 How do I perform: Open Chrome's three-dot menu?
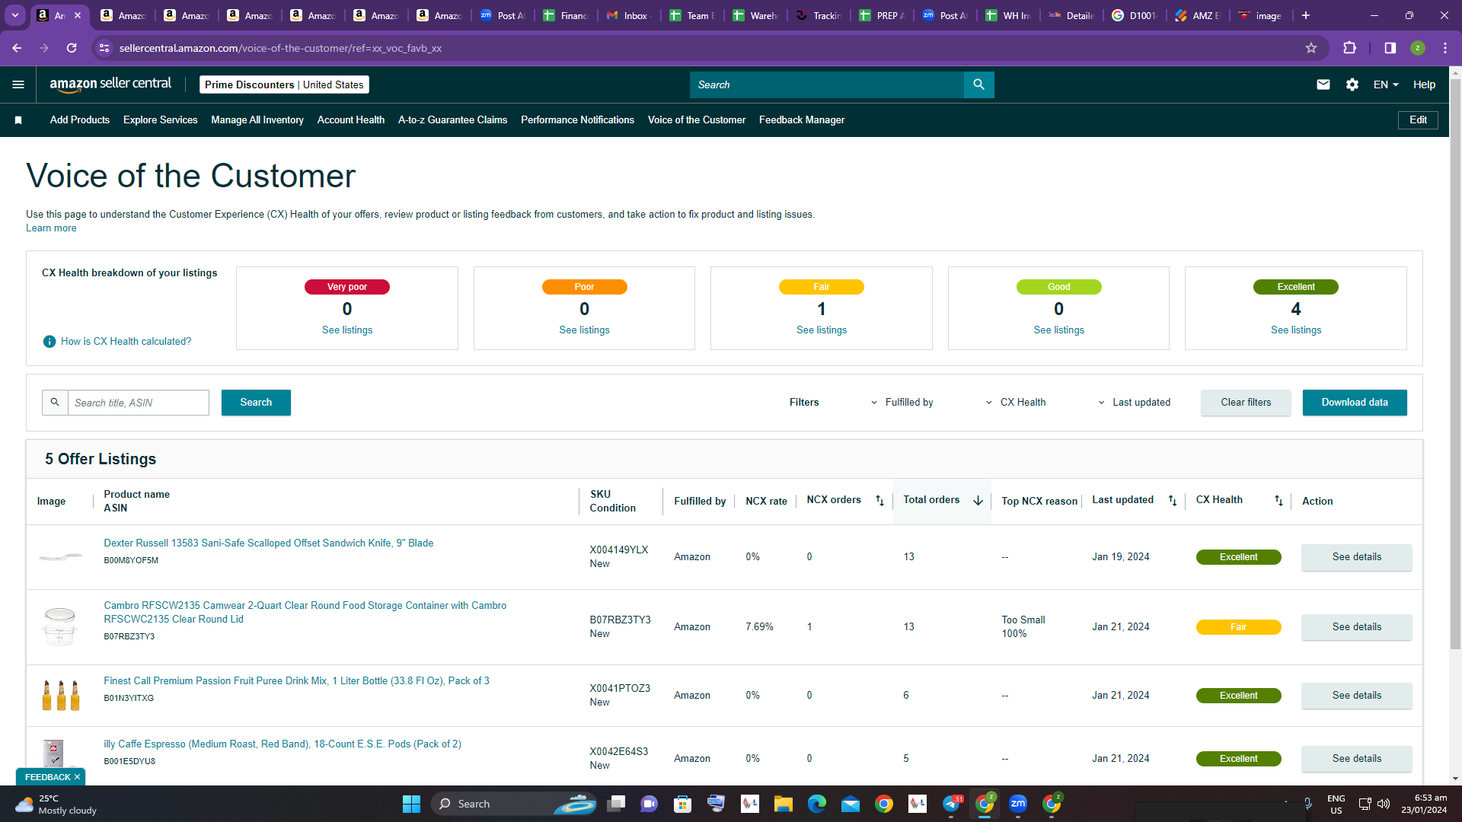pos(1445,48)
